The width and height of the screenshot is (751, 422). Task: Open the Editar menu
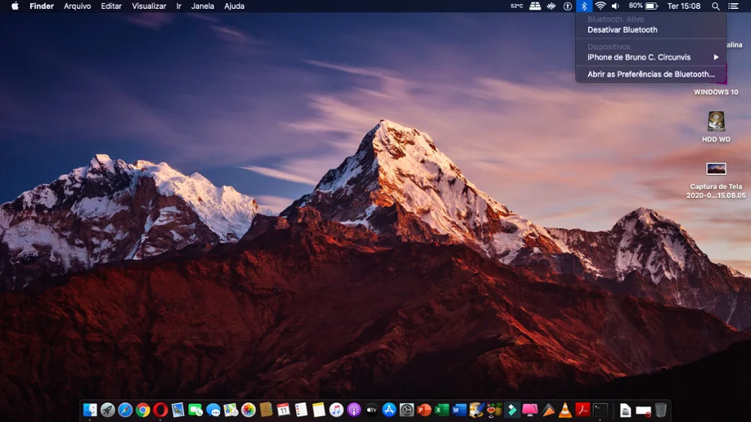[111, 6]
